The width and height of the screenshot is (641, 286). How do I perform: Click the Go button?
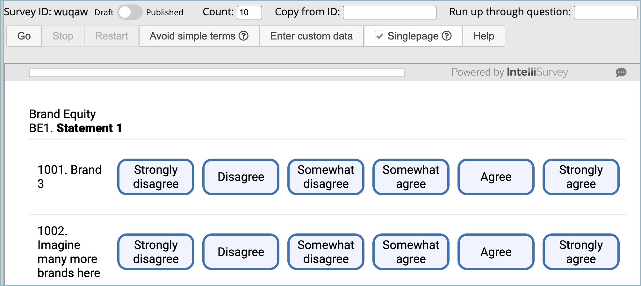(24, 36)
